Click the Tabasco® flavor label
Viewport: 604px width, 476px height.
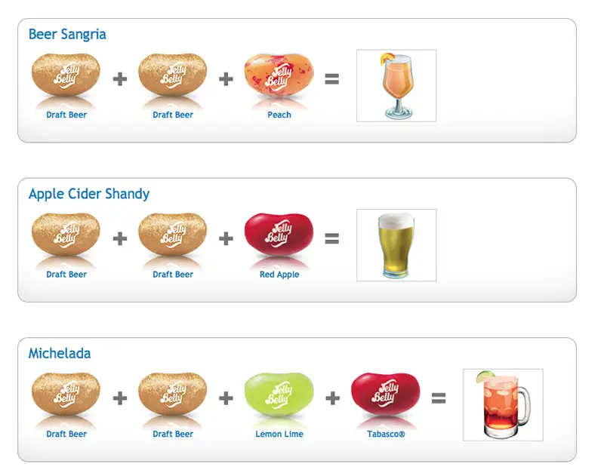coord(386,434)
